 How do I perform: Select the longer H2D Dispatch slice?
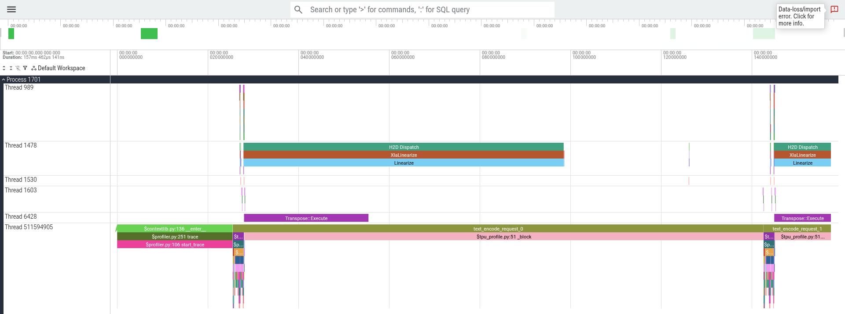(x=404, y=147)
